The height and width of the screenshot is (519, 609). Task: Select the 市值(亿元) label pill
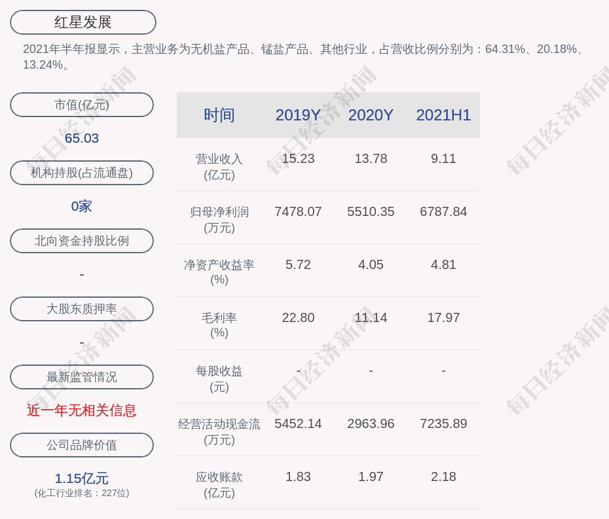(82, 105)
